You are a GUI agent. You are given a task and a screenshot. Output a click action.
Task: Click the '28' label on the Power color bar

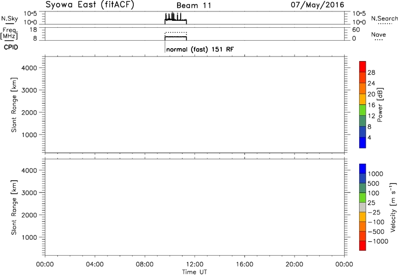[371, 72]
